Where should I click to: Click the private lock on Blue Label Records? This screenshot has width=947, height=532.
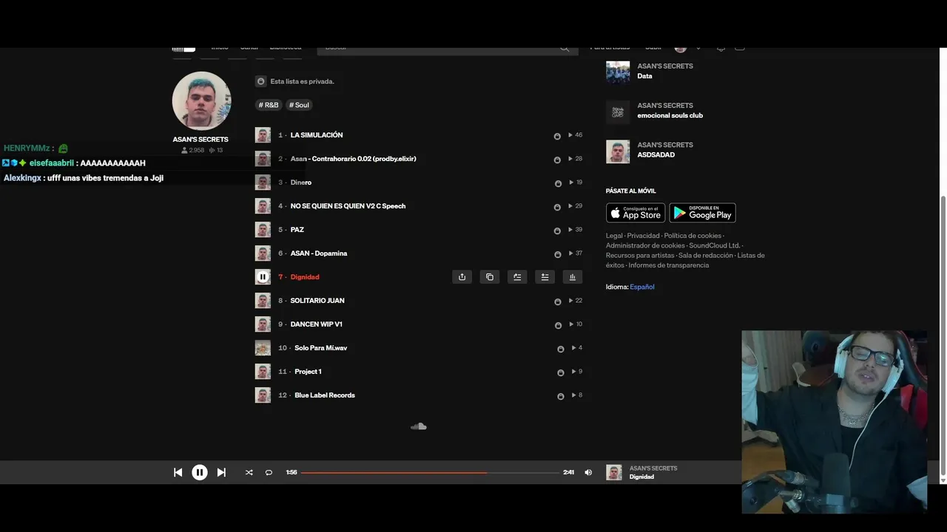coord(560,396)
